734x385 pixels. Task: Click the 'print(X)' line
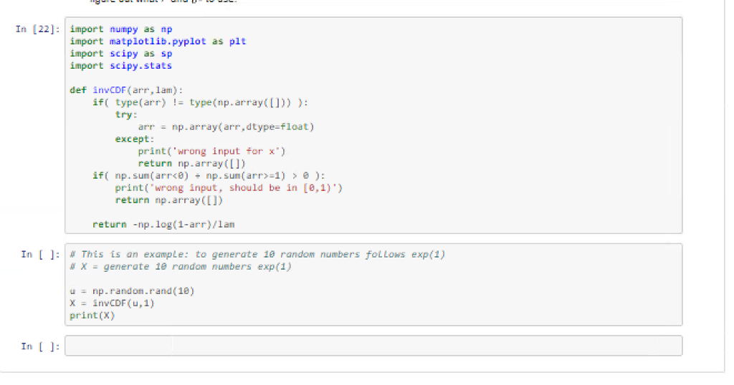pyautogui.click(x=92, y=315)
